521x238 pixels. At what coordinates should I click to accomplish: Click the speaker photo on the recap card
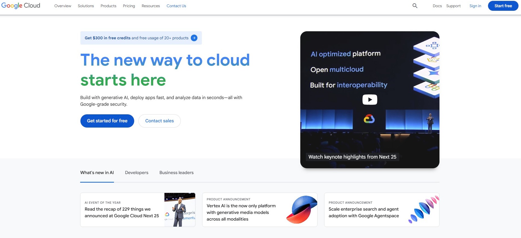[x=180, y=210]
